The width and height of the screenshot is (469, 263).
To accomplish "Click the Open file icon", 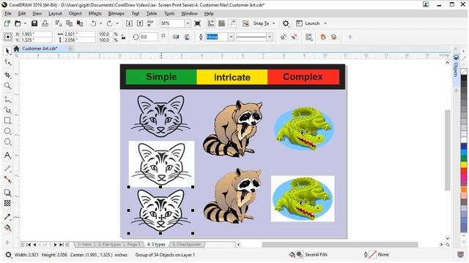I will pos(18,23).
